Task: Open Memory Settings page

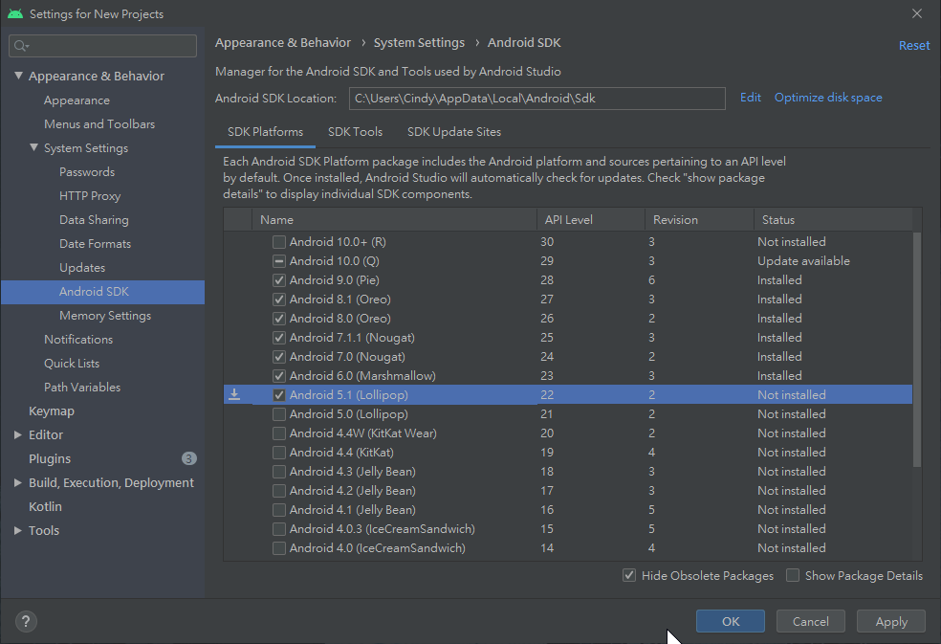Action: click(x=105, y=316)
